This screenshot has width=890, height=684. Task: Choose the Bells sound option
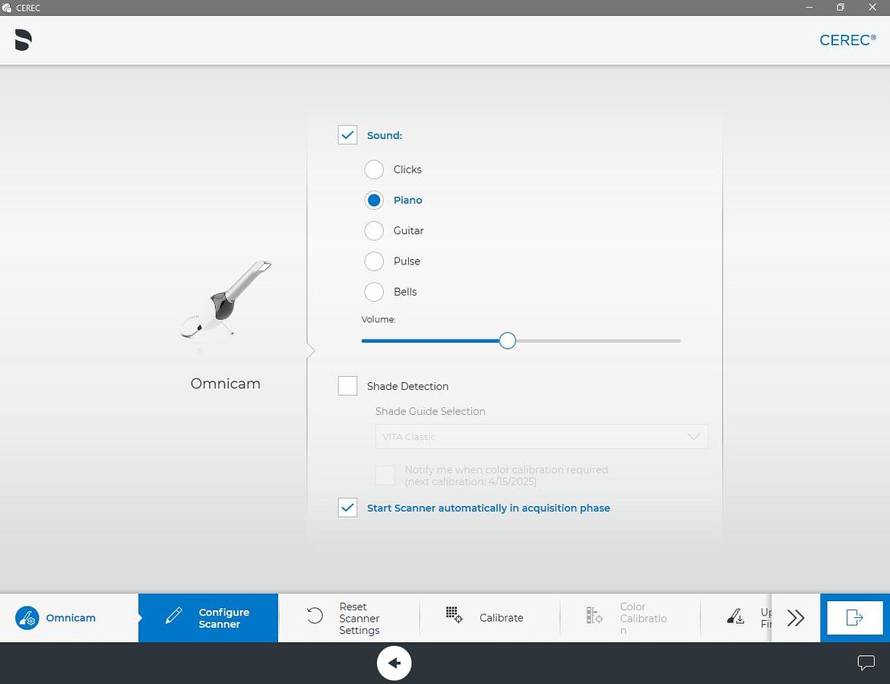coord(374,292)
